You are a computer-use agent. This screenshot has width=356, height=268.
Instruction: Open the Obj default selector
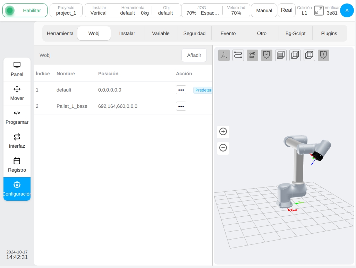tap(166, 10)
